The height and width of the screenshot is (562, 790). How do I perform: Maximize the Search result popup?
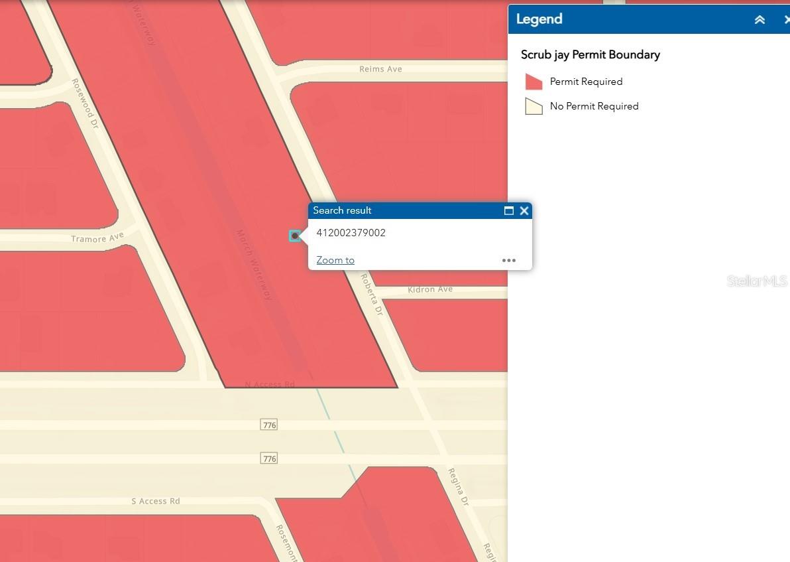pos(509,211)
